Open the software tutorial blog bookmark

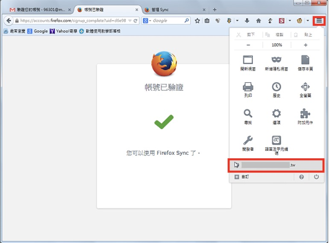(x=100, y=31)
